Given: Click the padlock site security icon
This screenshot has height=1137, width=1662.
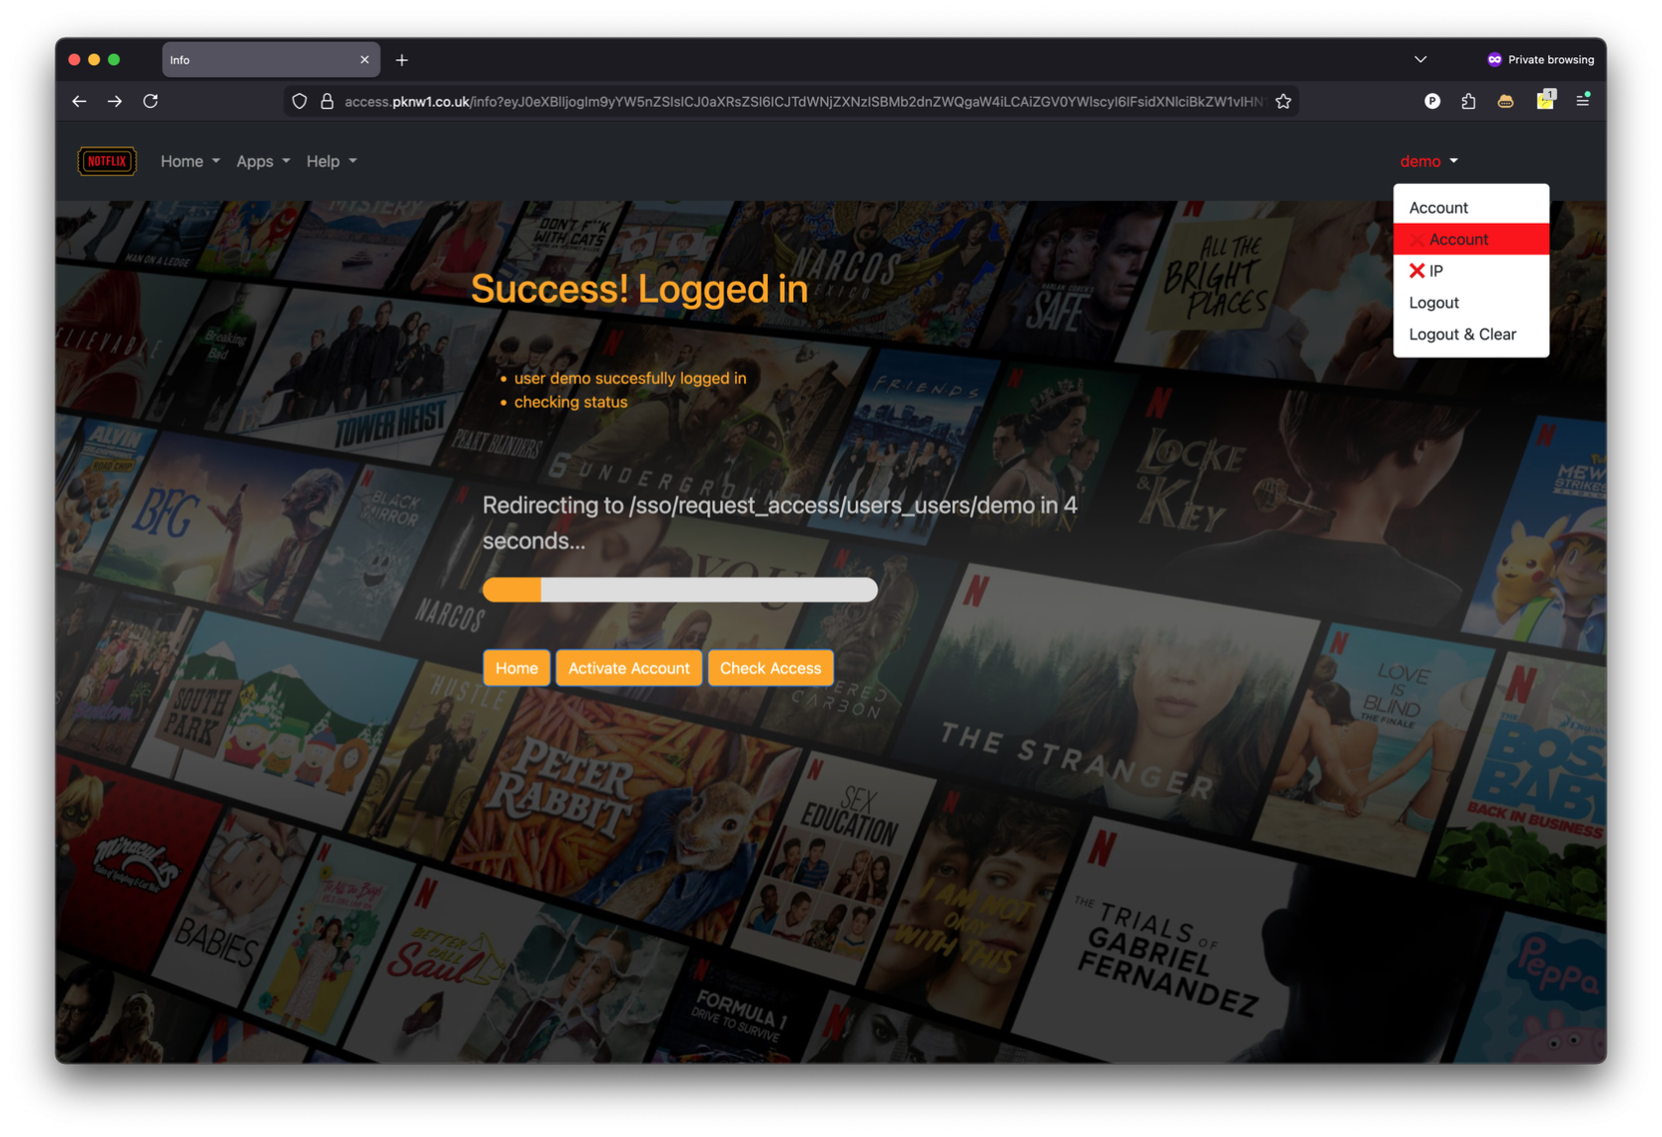Looking at the screenshot, I should click(x=326, y=101).
